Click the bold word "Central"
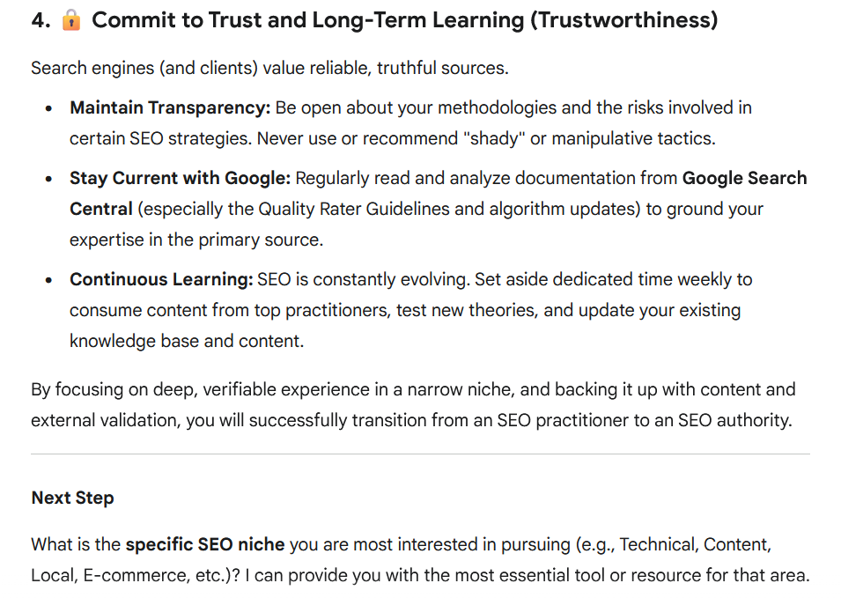Image resolution: width=841 pixels, height=598 pixels. tap(101, 210)
